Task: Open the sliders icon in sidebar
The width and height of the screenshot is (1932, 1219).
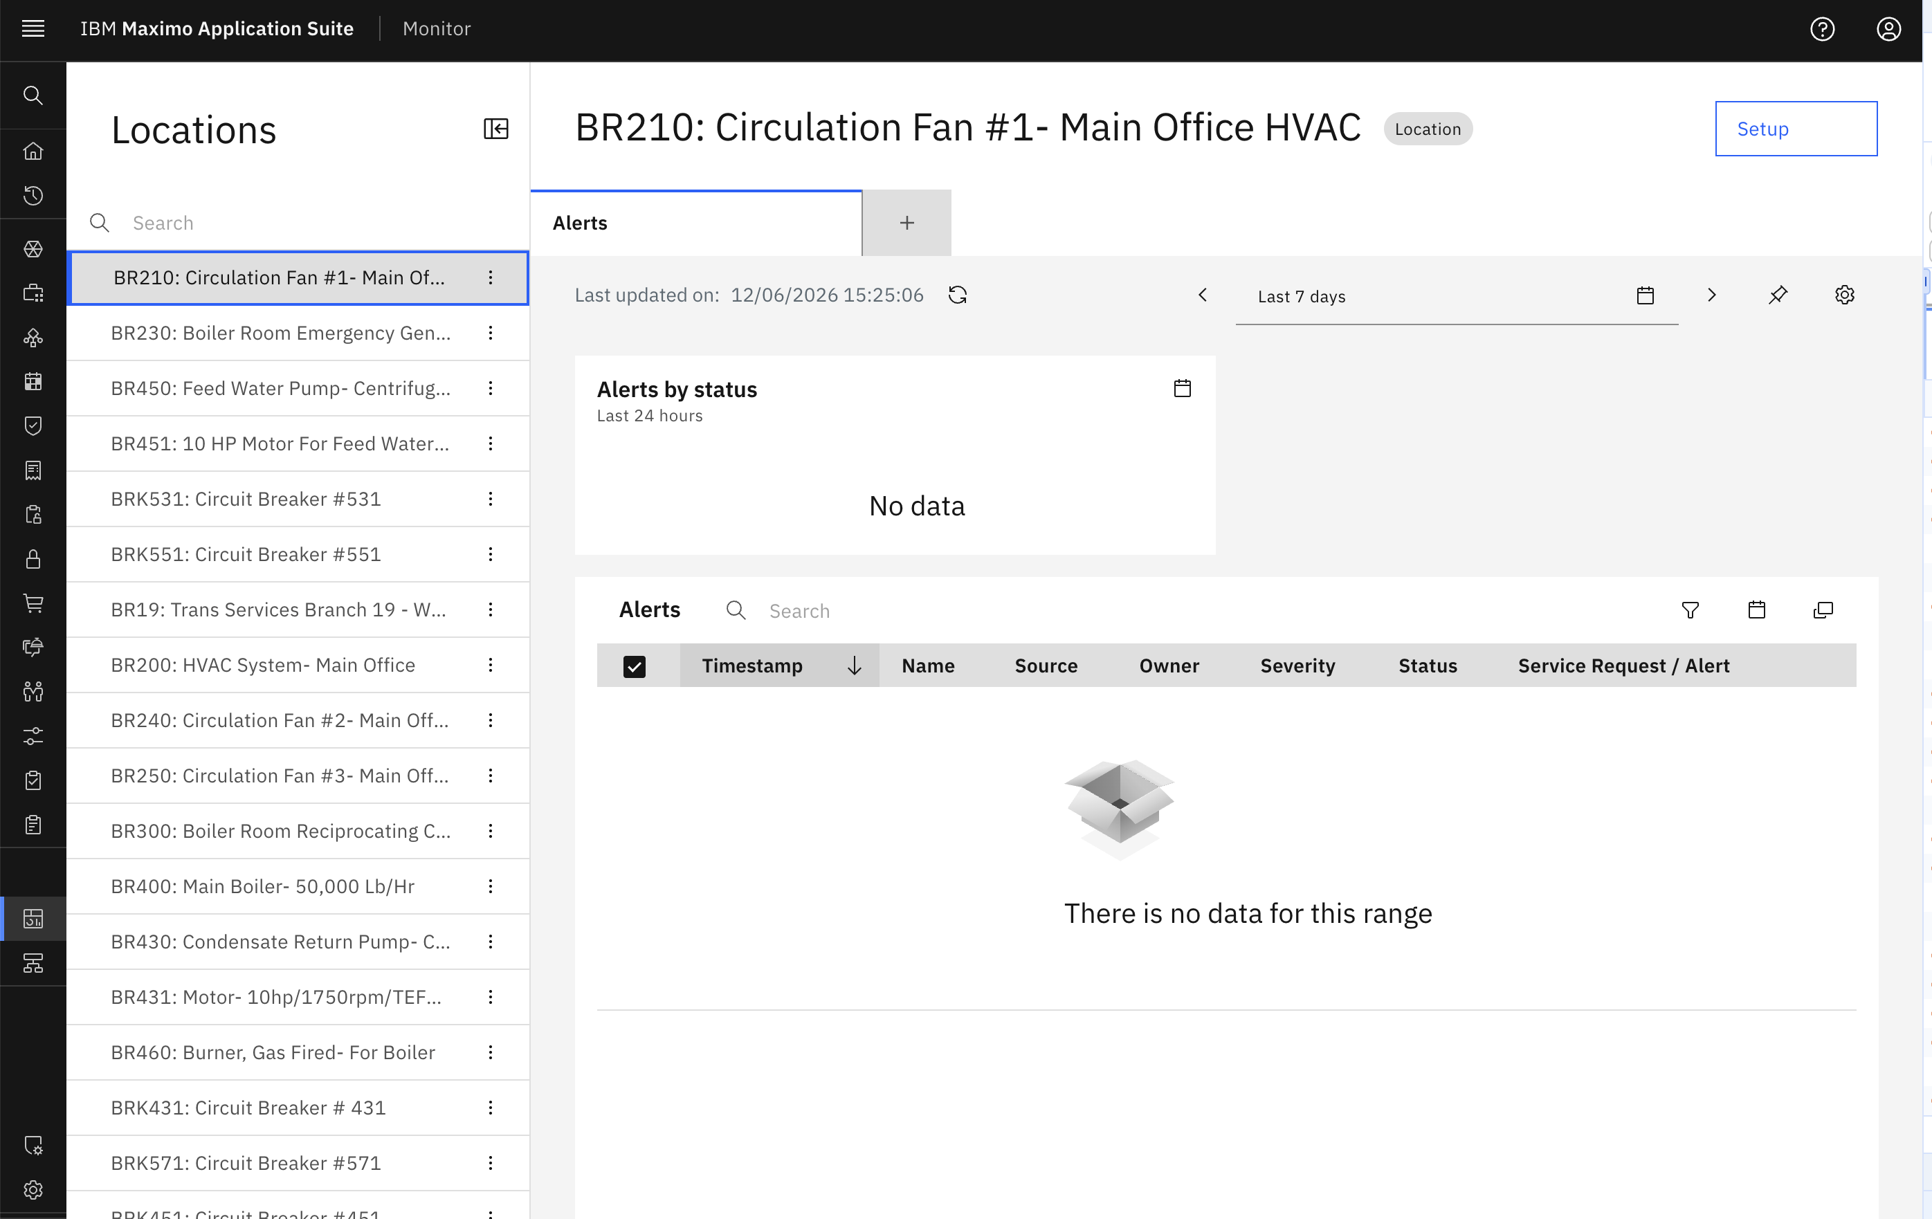Action: [33, 735]
